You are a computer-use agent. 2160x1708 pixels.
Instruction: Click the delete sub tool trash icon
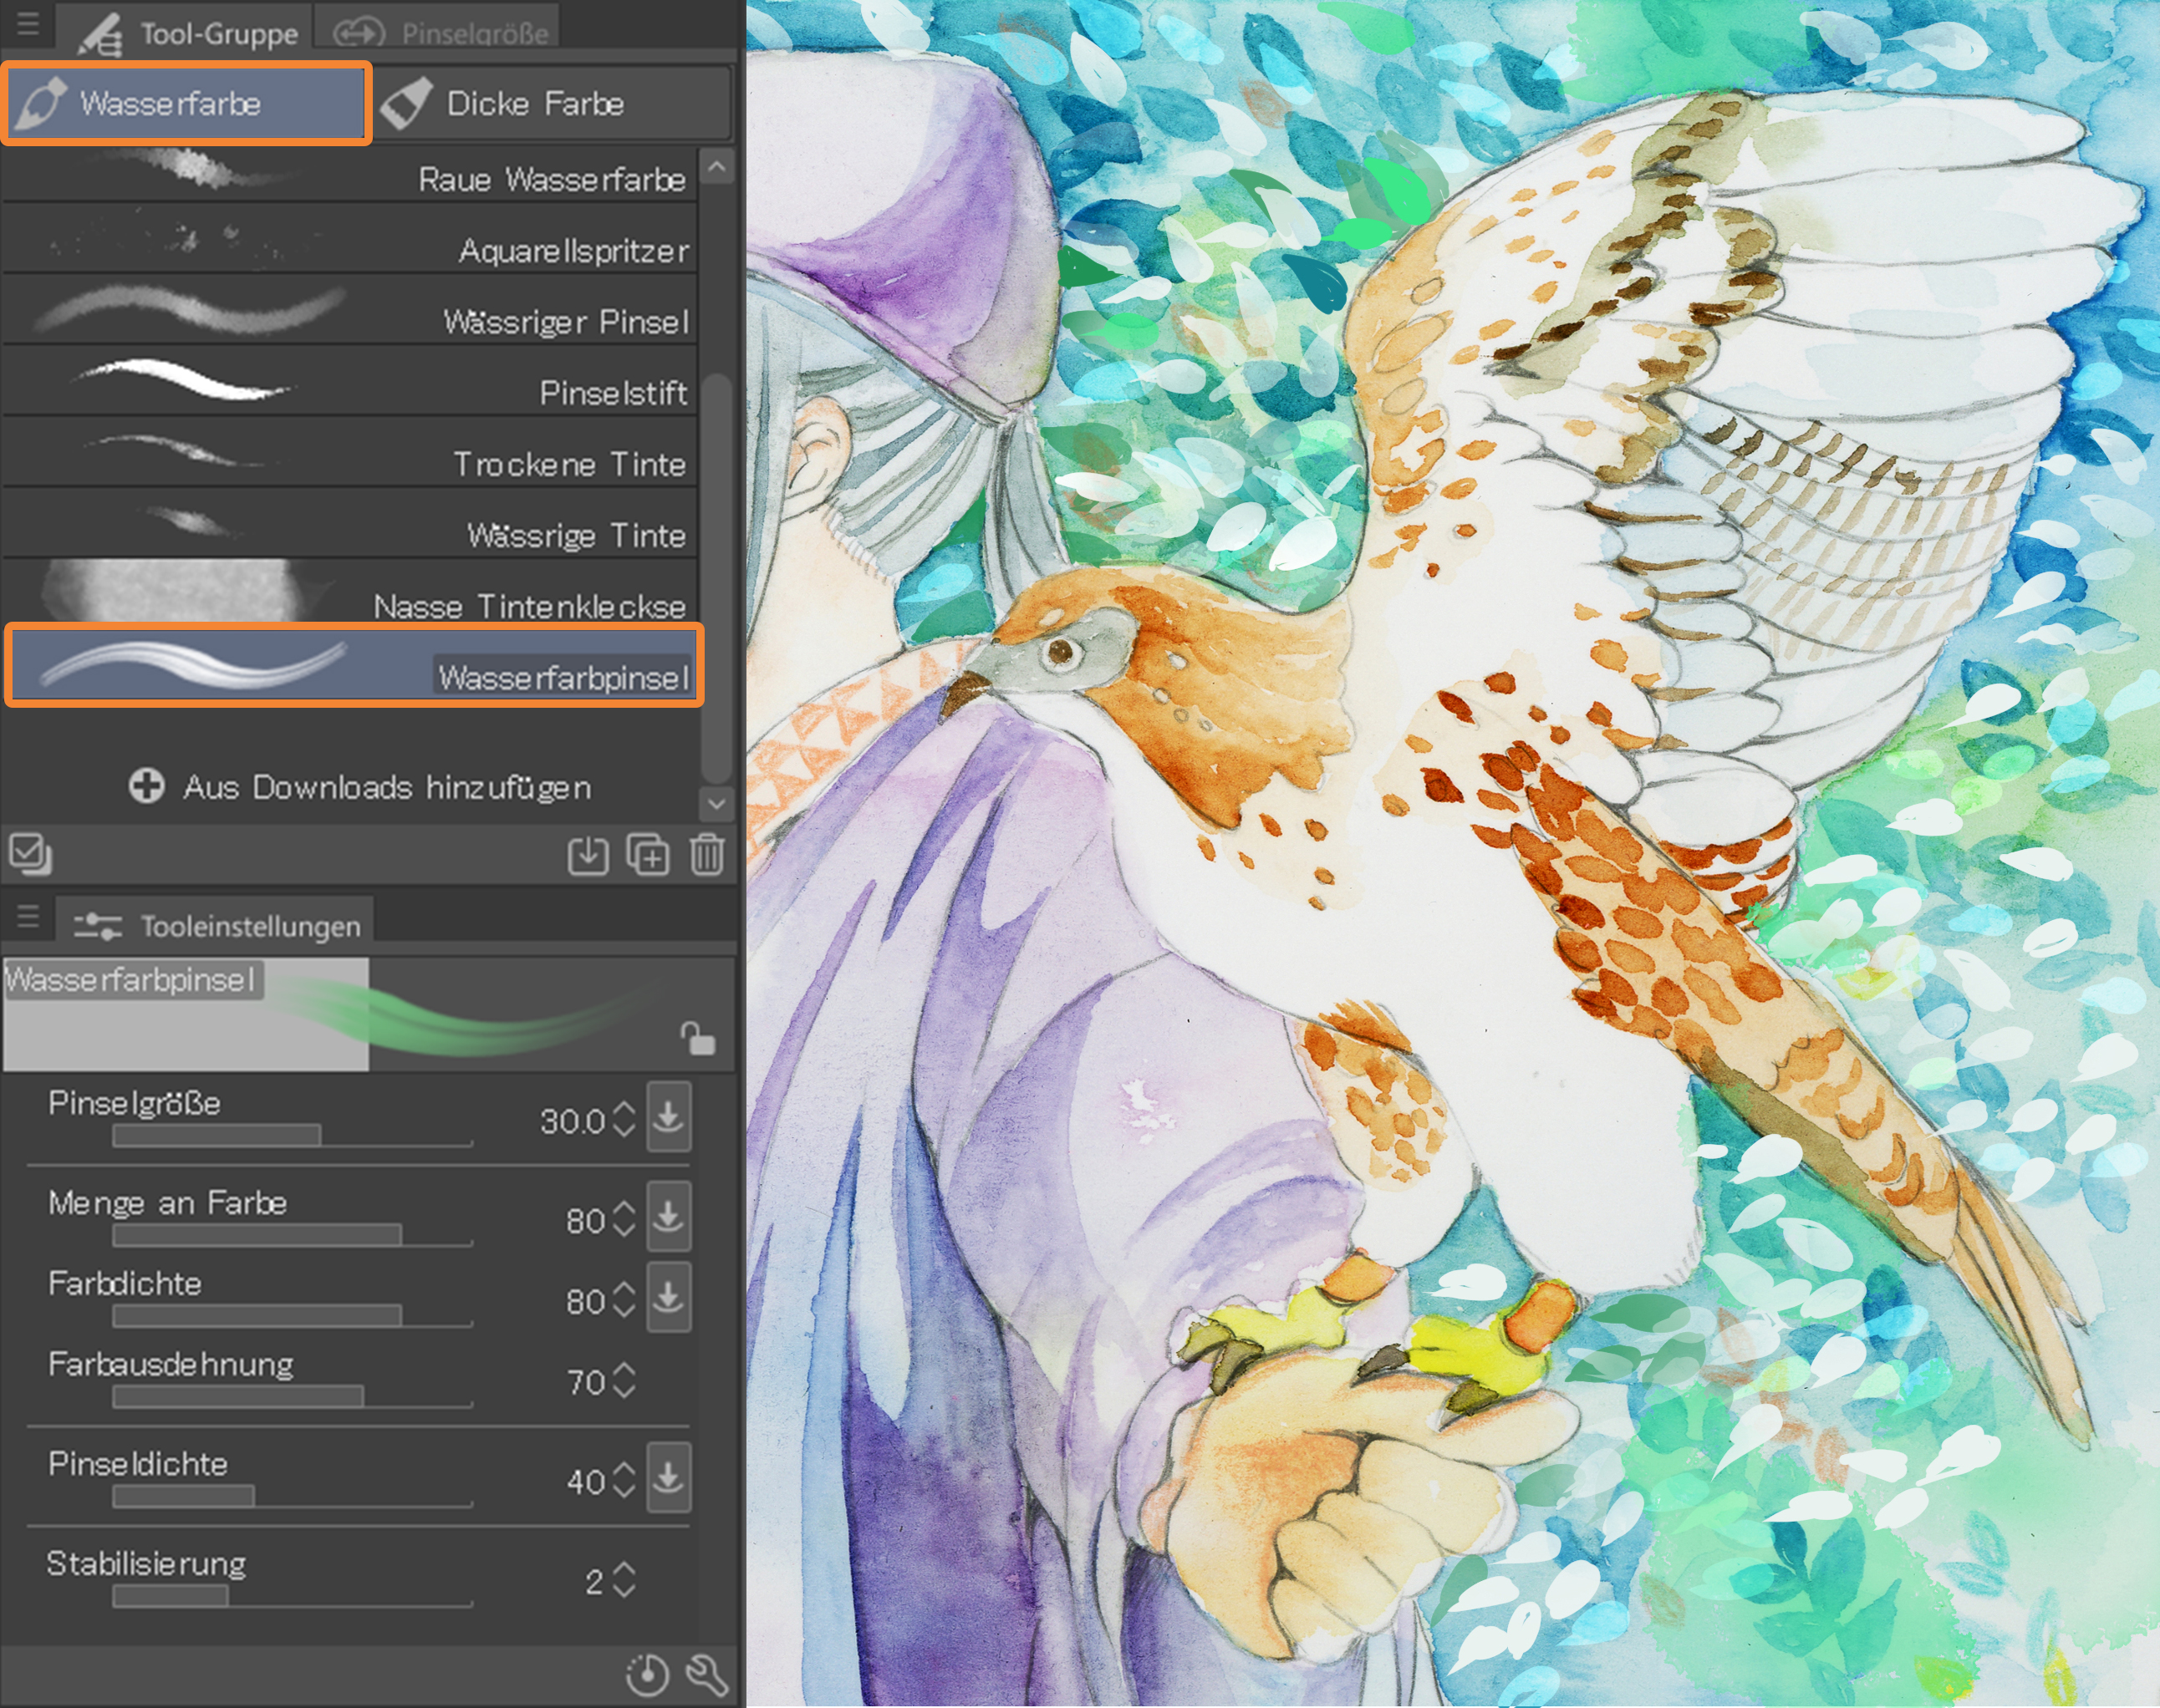click(x=706, y=854)
